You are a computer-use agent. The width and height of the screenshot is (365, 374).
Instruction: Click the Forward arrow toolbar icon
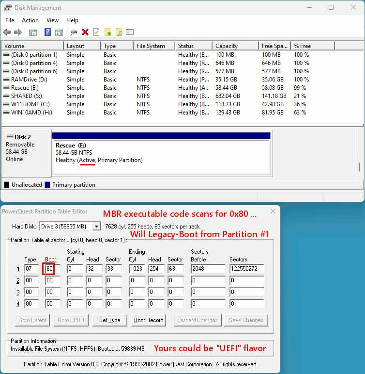18,32
